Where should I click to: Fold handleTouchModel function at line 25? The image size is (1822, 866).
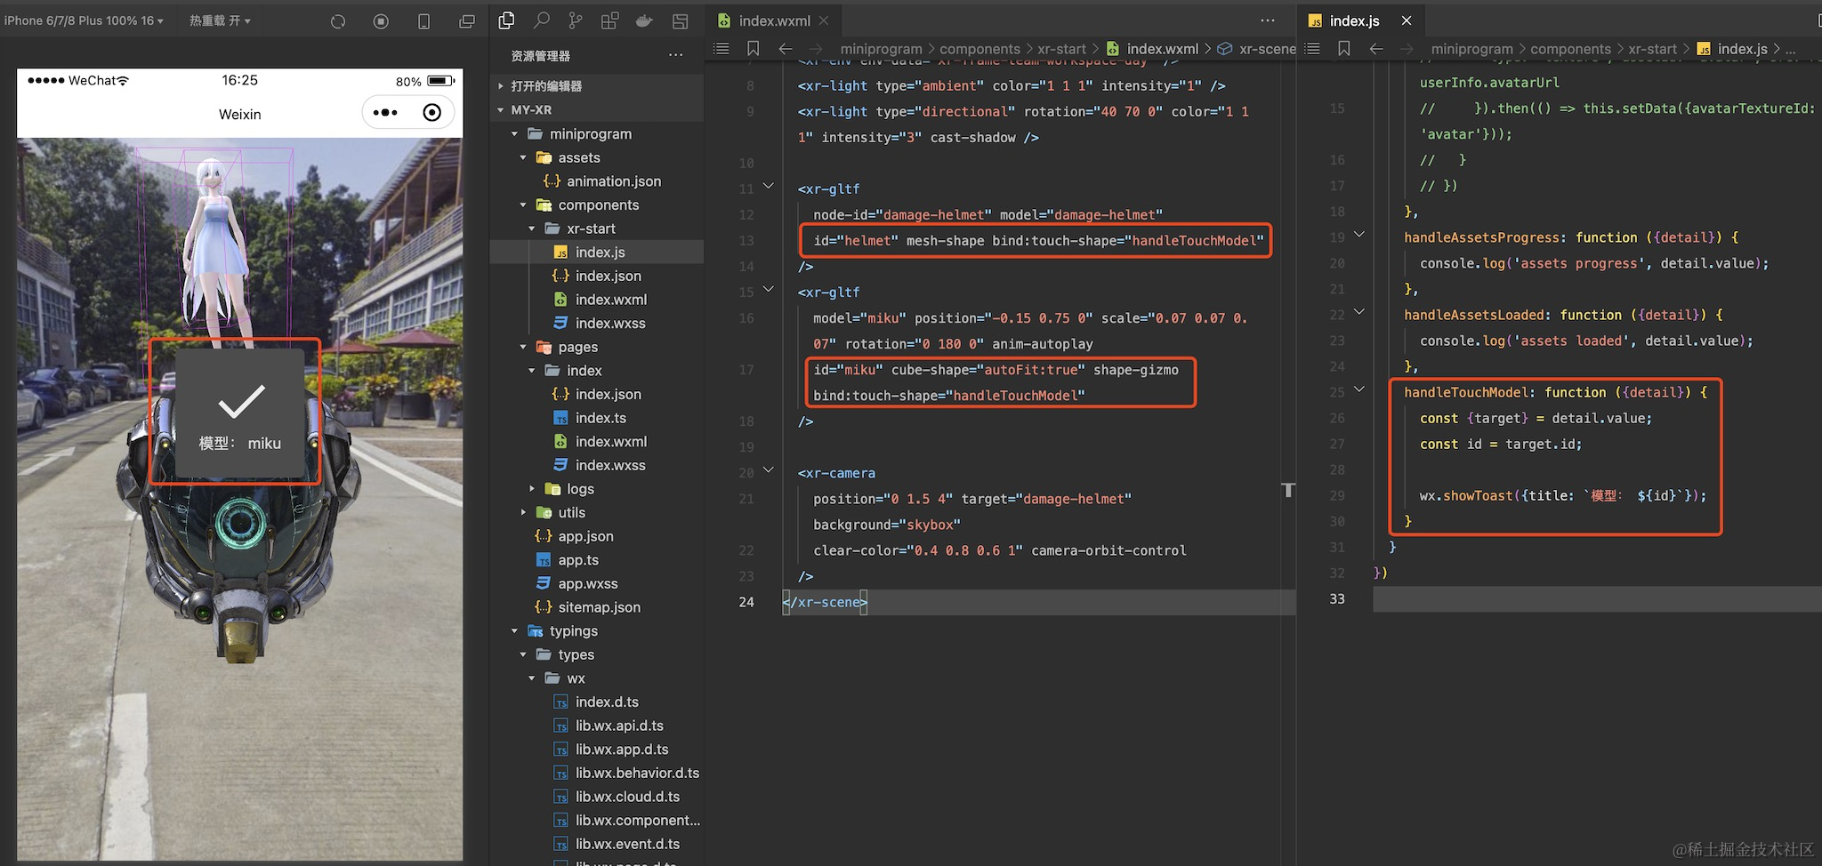click(1359, 389)
